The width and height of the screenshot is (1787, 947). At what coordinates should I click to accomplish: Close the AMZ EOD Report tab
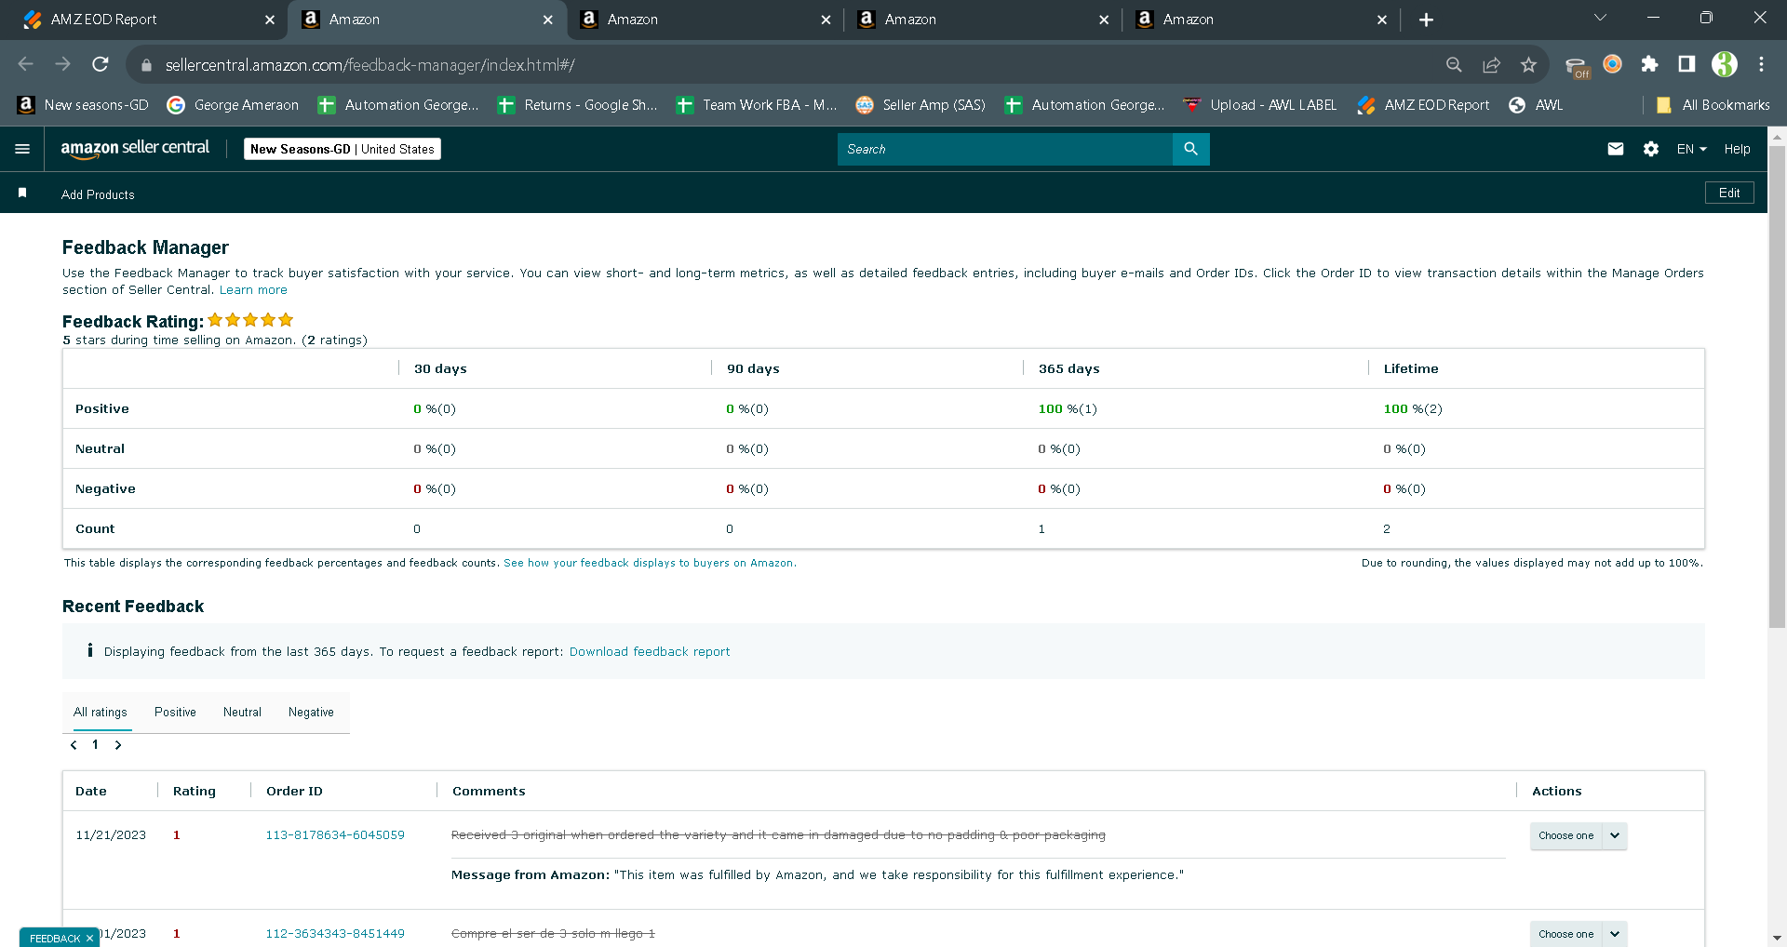pyautogui.click(x=270, y=20)
